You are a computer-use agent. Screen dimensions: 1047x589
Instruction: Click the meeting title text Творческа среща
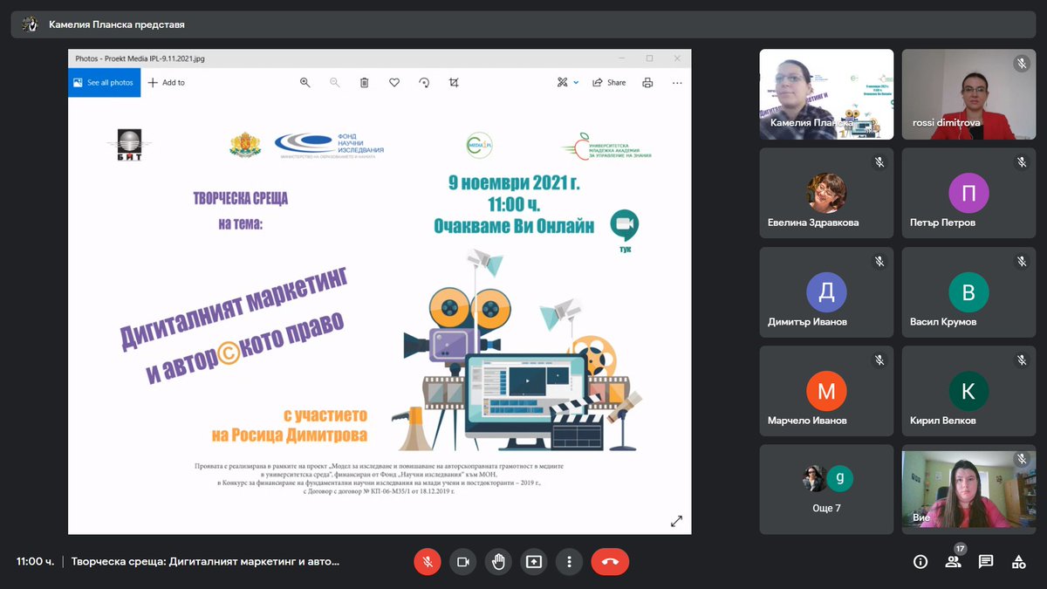coord(205,562)
